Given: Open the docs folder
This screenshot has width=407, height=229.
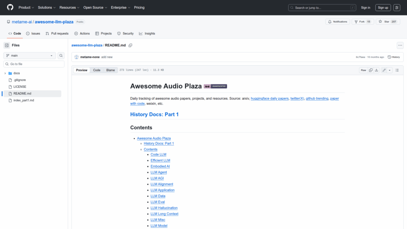Looking at the screenshot, I should click(x=17, y=73).
